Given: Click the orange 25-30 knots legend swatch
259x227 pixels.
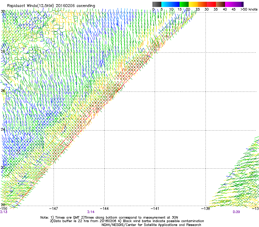Looking at the screenshot, I should pos(202,4).
